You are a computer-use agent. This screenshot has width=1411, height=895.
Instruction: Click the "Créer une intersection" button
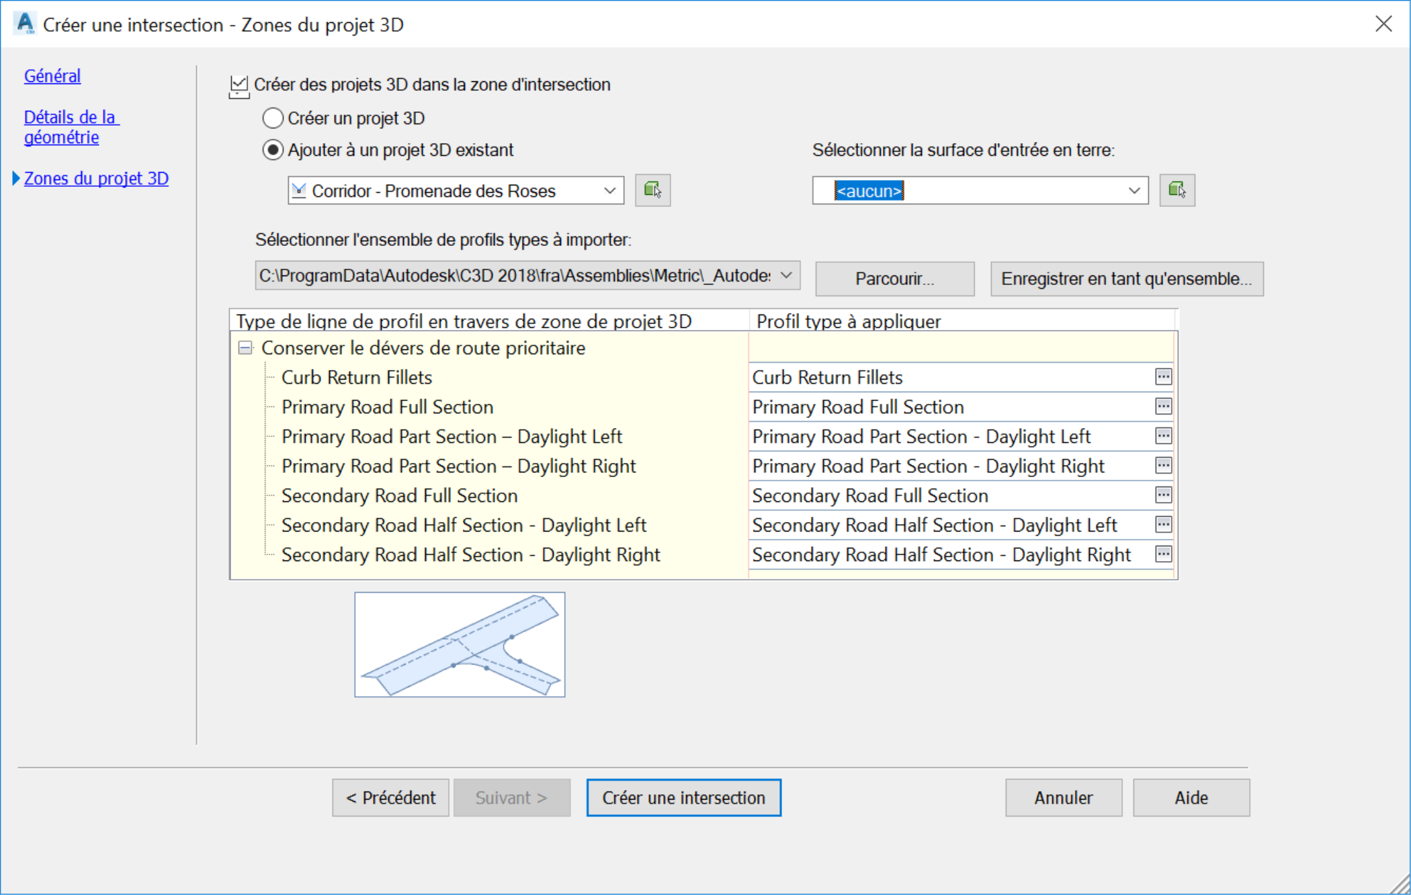[683, 798]
